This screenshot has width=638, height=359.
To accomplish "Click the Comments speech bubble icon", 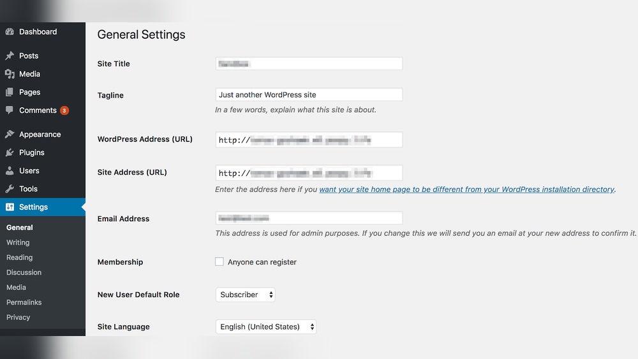I will pos(10,110).
